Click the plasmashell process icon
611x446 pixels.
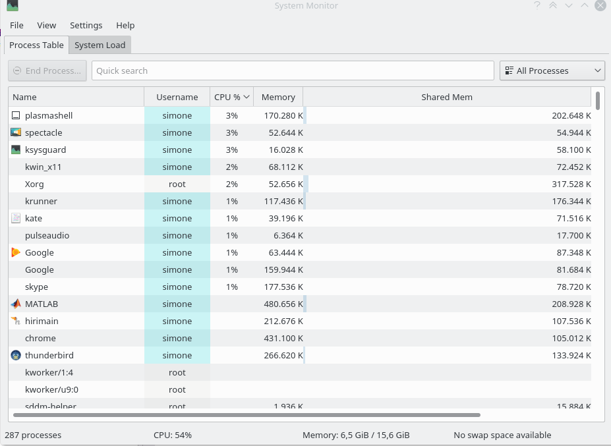[x=16, y=116]
